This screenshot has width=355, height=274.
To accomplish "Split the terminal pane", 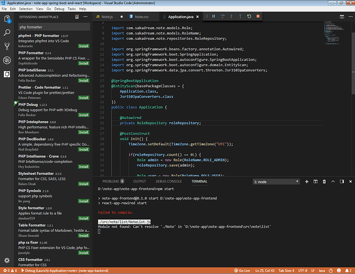I will (x=316, y=181).
